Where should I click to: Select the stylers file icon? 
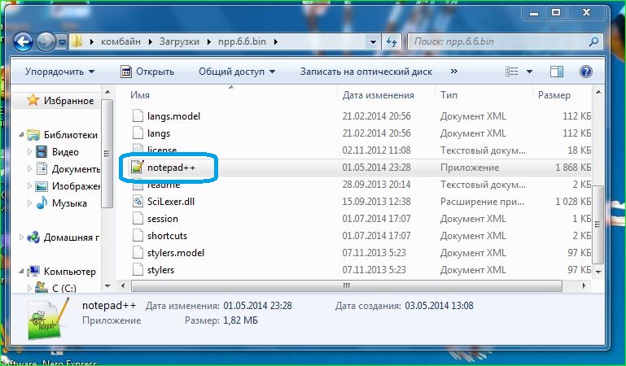coord(138,270)
